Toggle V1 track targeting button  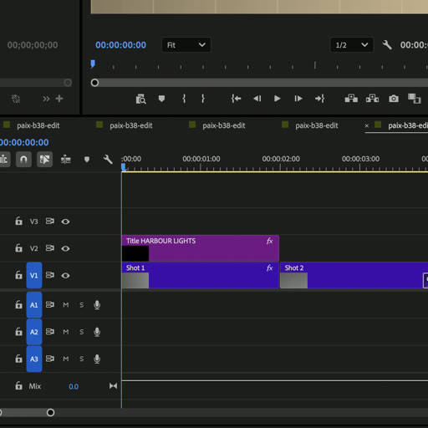coord(34,275)
